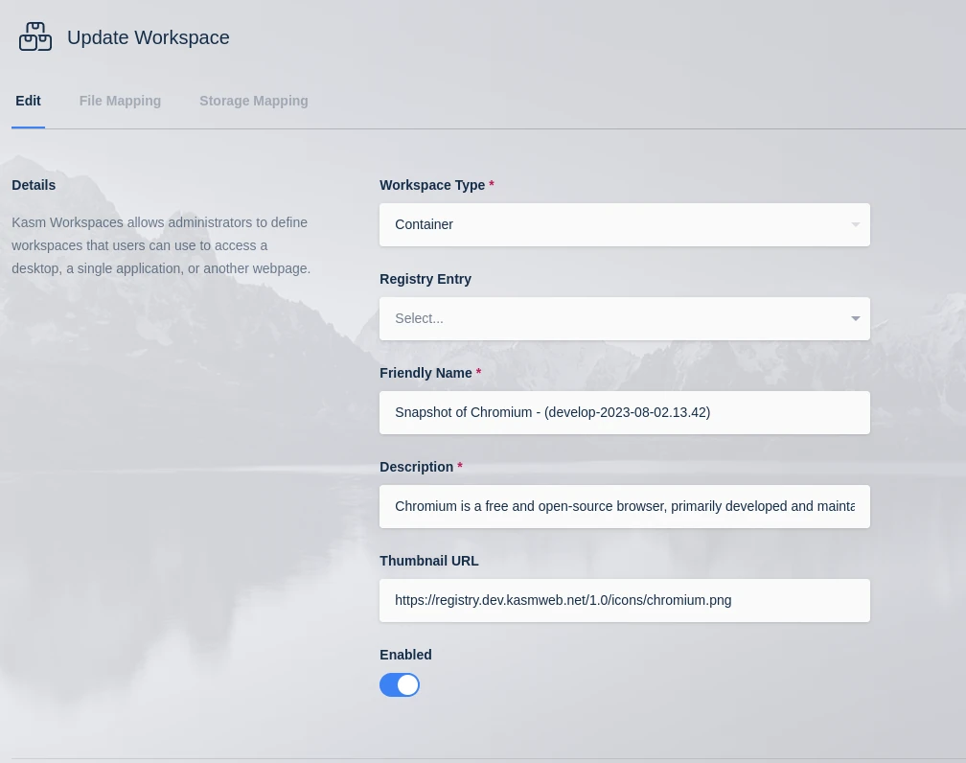Select the Edit tab
Image resolution: width=966 pixels, height=763 pixels.
[x=28, y=101]
